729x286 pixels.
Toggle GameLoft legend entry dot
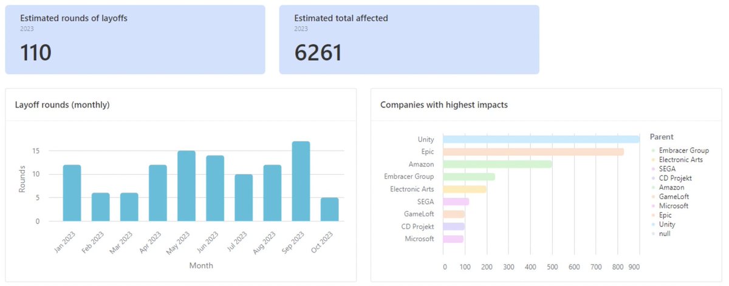click(653, 197)
